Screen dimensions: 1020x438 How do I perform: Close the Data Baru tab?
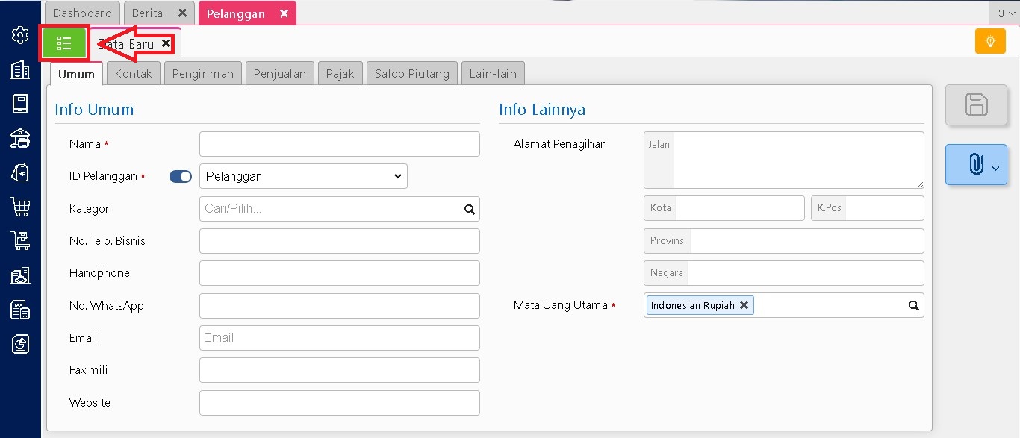[166, 44]
